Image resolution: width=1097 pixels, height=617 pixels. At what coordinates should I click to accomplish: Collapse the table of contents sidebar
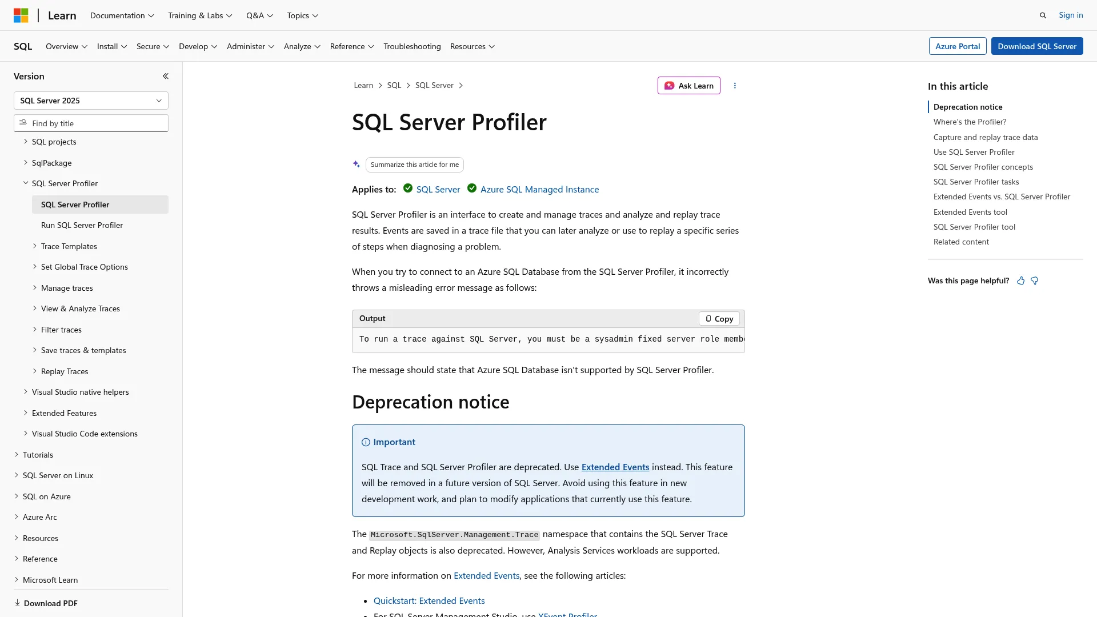click(166, 76)
